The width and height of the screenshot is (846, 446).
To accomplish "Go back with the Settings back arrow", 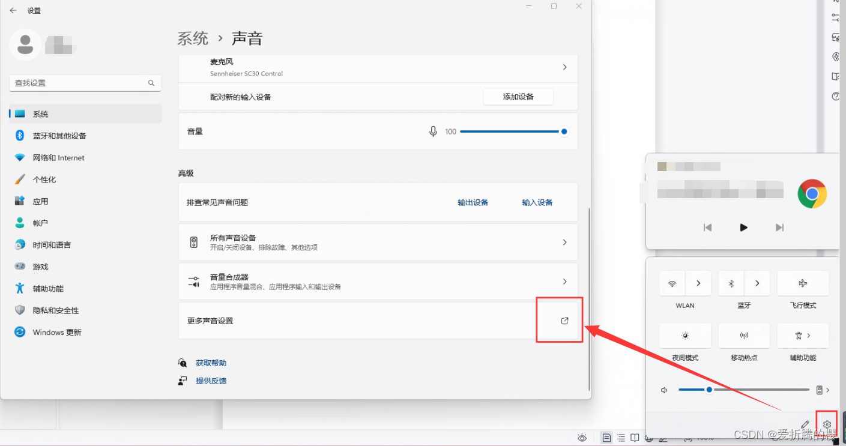I will pyautogui.click(x=13, y=10).
